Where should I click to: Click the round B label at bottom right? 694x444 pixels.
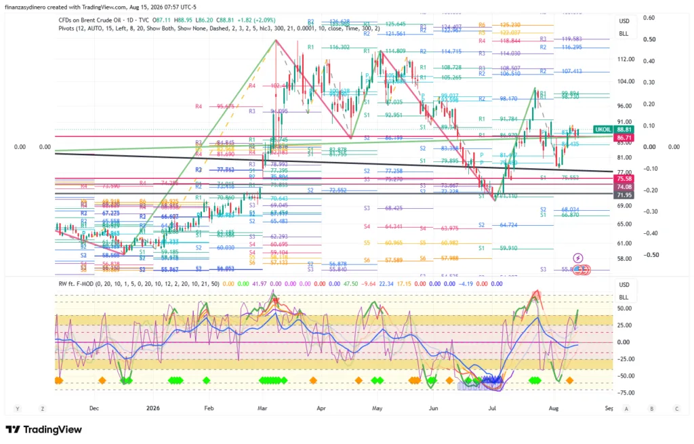[x=651, y=409]
